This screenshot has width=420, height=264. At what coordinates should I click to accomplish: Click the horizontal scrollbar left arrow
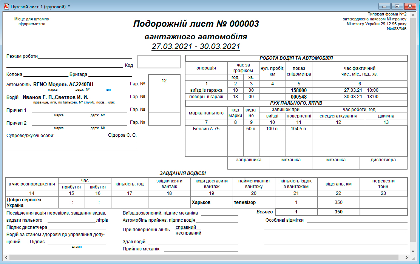pyautogui.click(x=6, y=257)
